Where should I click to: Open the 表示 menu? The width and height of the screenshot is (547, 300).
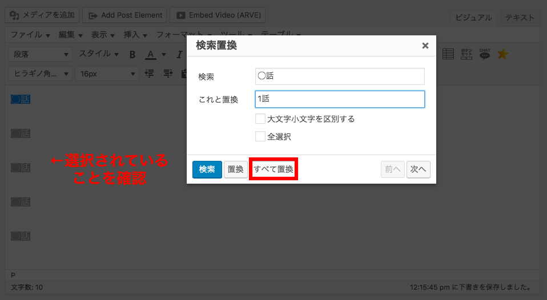[x=103, y=35]
